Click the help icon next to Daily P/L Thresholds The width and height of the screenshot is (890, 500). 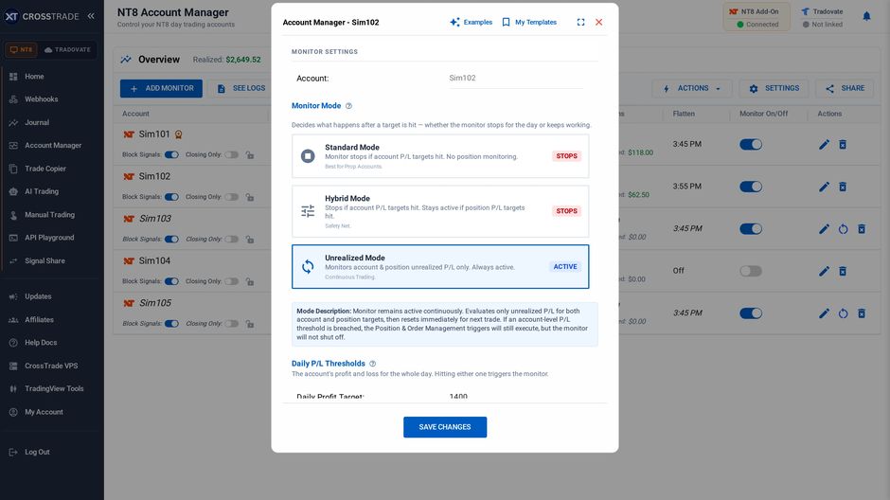pyautogui.click(x=372, y=364)
